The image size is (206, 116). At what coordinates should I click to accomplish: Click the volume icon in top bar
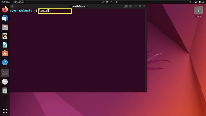click(200, 2)
